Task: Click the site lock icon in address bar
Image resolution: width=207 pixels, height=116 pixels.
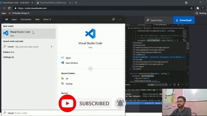Action: [16, 8]
